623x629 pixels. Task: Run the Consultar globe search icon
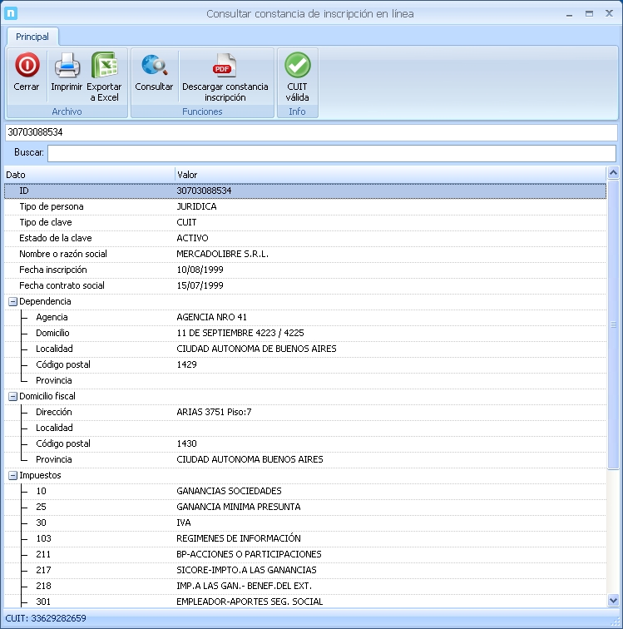click(x=154, y=65)
